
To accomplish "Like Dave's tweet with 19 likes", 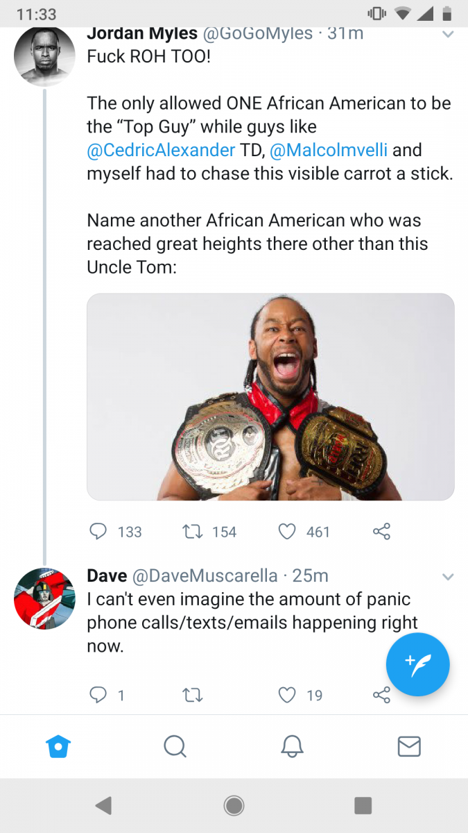I will pyautogui.click(x=287, y=695).
